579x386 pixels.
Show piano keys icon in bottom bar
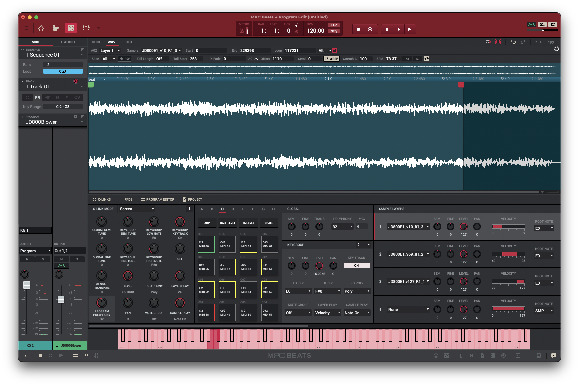coord(86,355)
